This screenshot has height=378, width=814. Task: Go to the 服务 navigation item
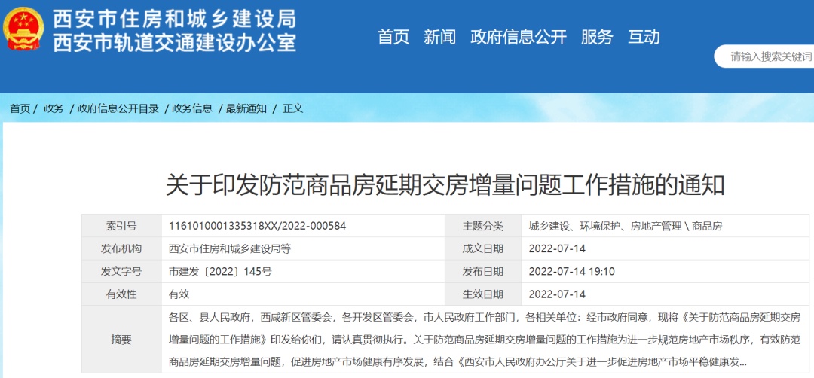pyautogui.click(x=597, y=37)
